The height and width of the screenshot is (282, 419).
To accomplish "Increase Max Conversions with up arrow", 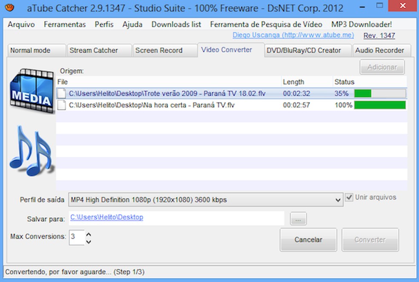I will click(x=89, y=234).
